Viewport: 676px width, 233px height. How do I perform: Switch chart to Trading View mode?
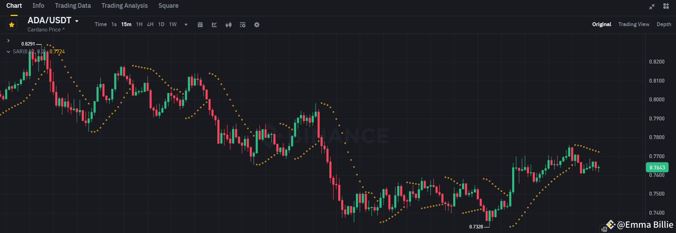pos(634,24)
